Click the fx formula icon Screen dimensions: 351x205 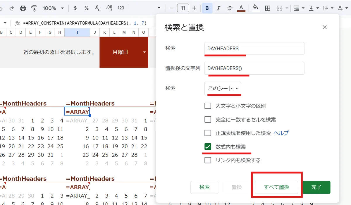click(x=17, y=23)
